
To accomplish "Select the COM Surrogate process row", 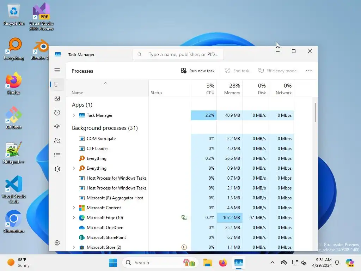I will click(180, 138).
